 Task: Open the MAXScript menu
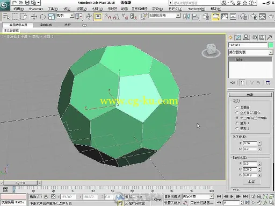pyautogui.click(x=197, y=9)
